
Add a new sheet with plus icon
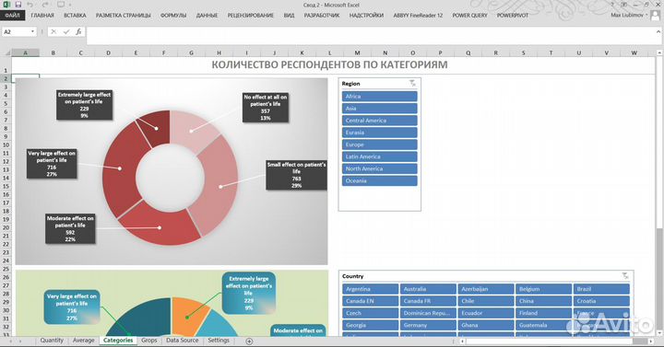(249, 341)
